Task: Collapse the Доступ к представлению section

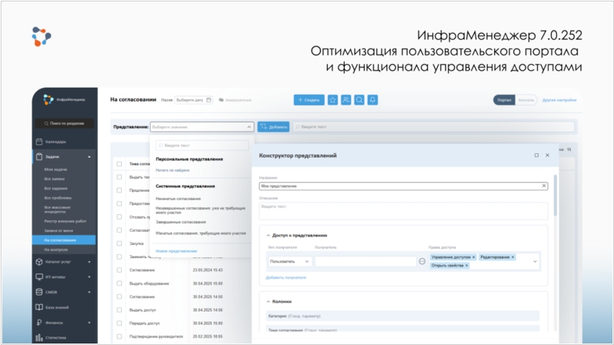Action: pyautogui.click(x=268, y=236)
